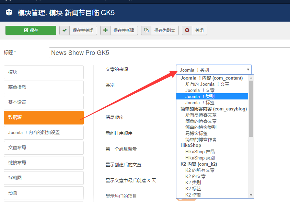Click the red X close icon
Screen dimensions: 290x202
tap(187, 30)
